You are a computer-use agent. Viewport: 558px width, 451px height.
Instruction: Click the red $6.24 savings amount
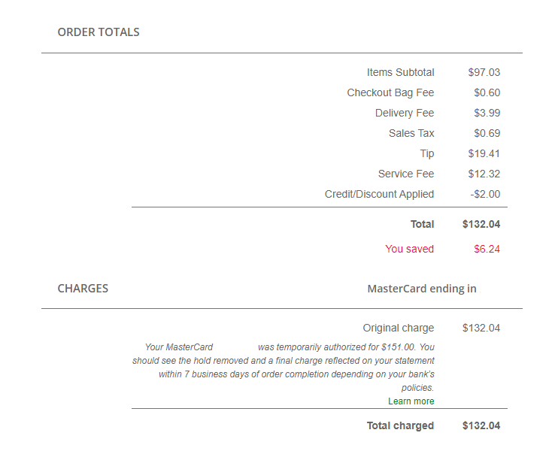click(x=487, y=250)
